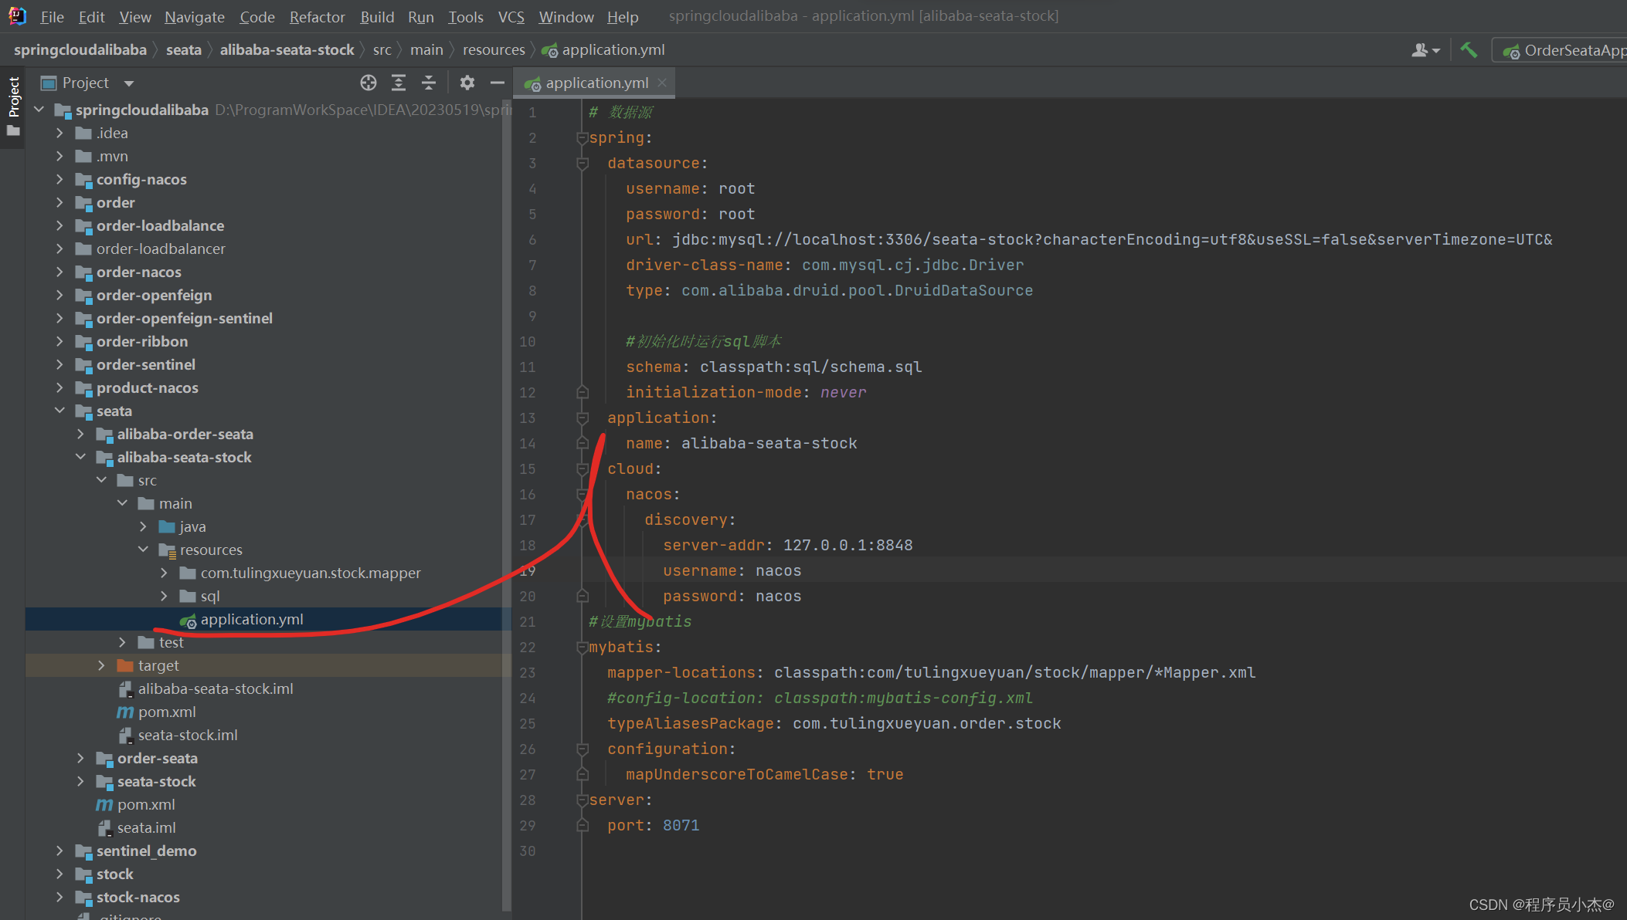Click the IntelliJ IDEA logo icon
The height and width of the screenshot is (920, 1627).
pyautogui.click(x=17, y=15)
